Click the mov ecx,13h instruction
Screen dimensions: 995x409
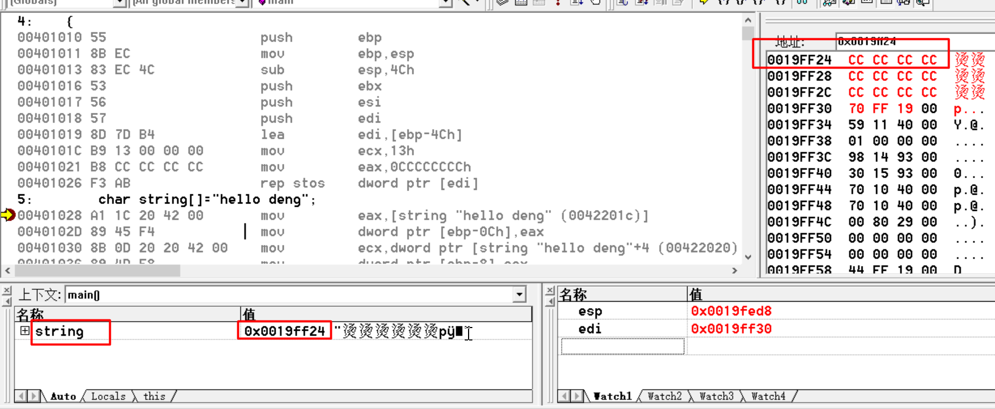click(x=216, y=151)
